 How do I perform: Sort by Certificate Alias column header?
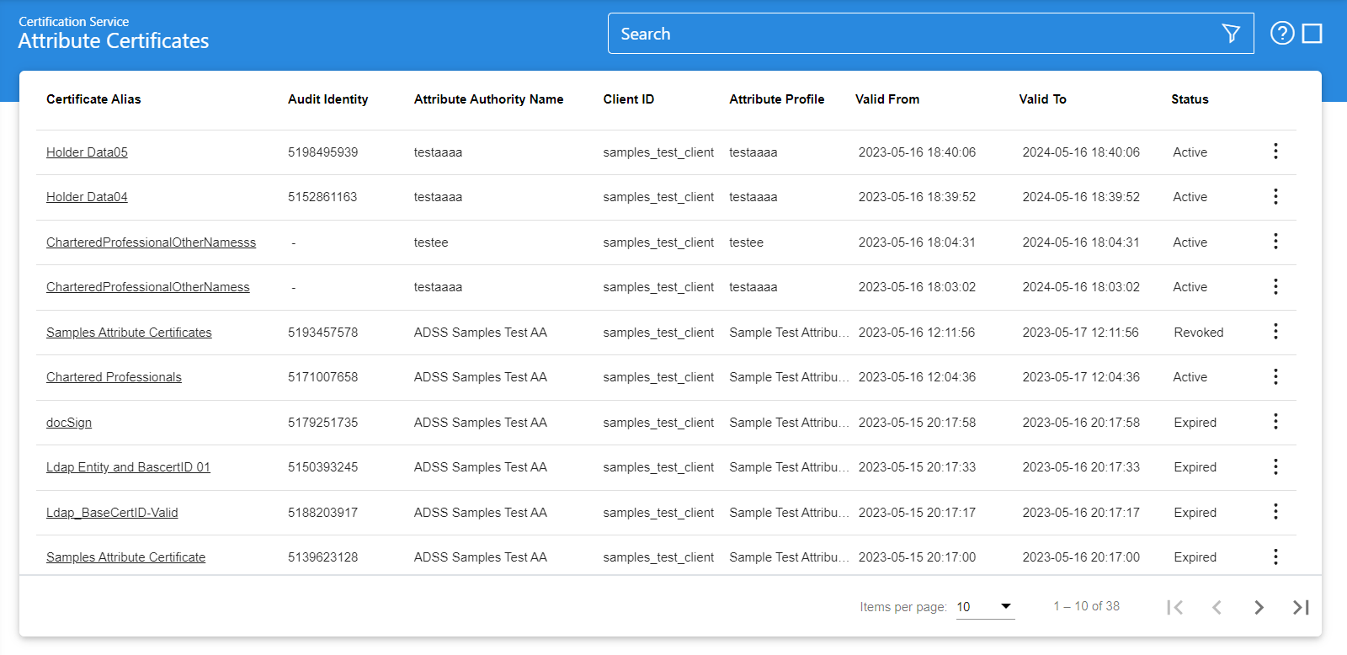click(x=93, y=99)
